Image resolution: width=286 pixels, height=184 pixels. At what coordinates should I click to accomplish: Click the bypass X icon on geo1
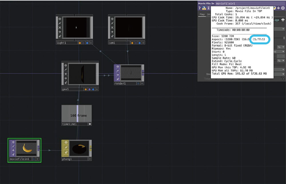(x=65, y=74)
